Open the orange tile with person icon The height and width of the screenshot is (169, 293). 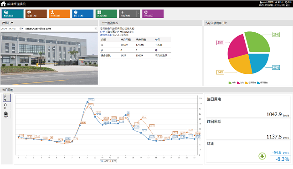[x=59, y=14]
